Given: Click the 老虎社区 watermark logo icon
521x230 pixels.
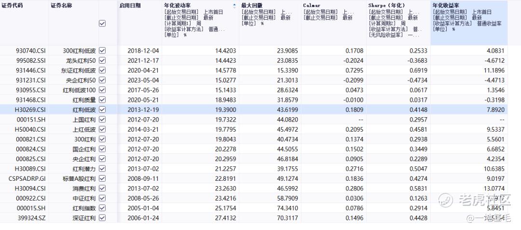Looking at the screenshot, I should (x=446, y=200).
